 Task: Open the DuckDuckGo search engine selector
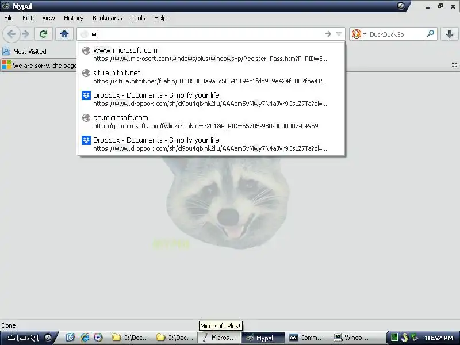(x=359, y=34)
